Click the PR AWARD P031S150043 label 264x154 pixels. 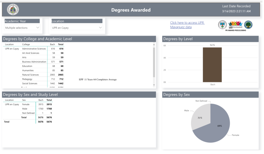(x=235, y=30)
